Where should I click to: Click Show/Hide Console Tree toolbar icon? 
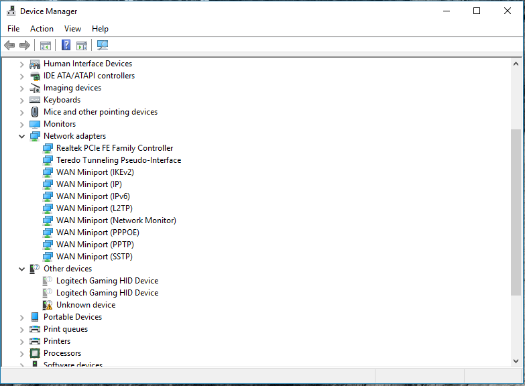[x=46, y=46]
